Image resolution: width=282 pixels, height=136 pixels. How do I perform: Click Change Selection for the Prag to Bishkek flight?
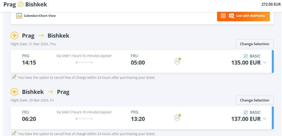click(x=254, y=44)
